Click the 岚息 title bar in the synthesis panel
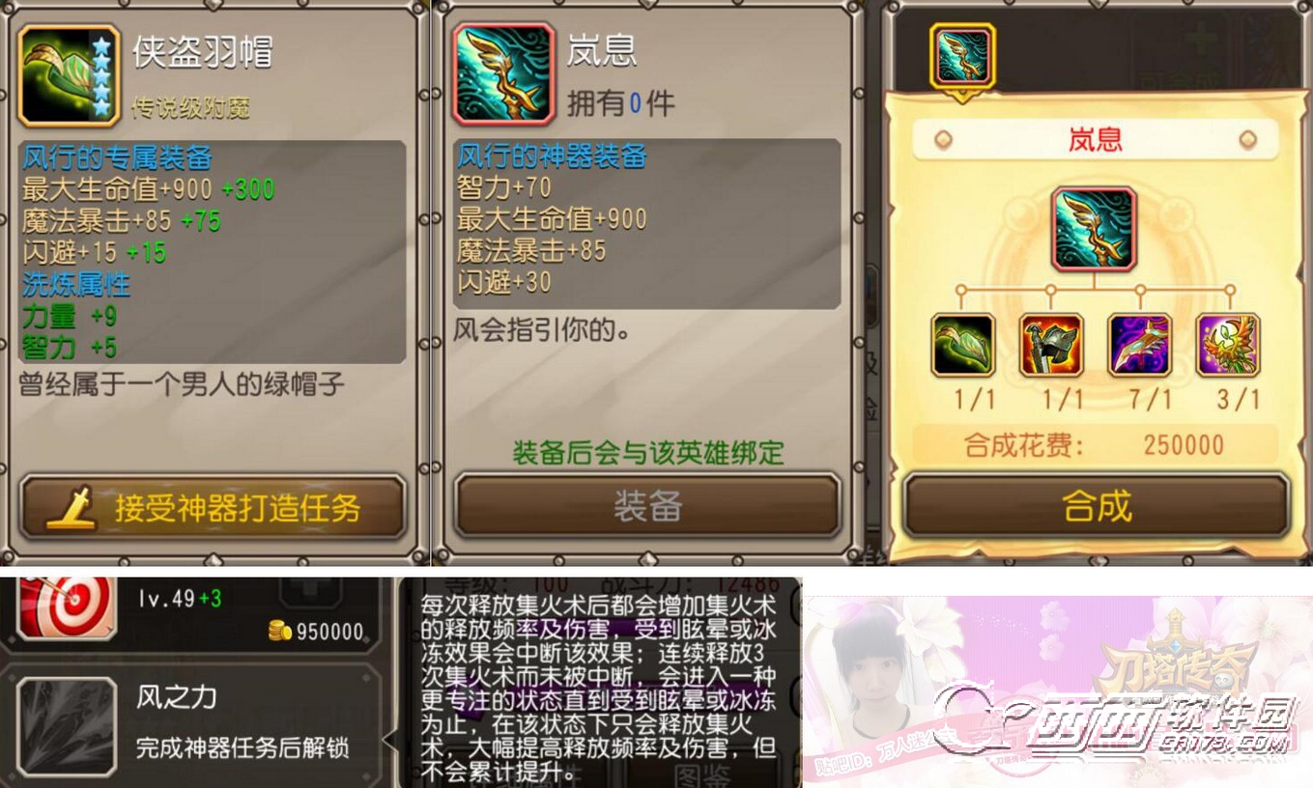1313x788 pixels. click(x=1095, y=140)
